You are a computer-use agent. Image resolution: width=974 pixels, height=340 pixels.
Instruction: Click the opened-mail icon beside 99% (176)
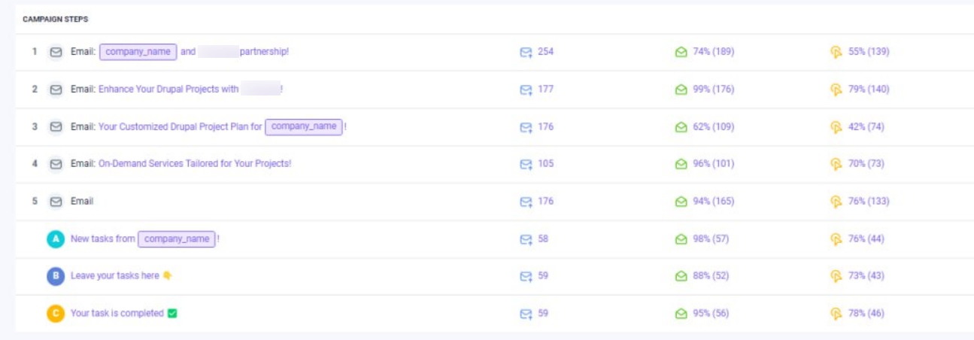[x=681, y=90]
